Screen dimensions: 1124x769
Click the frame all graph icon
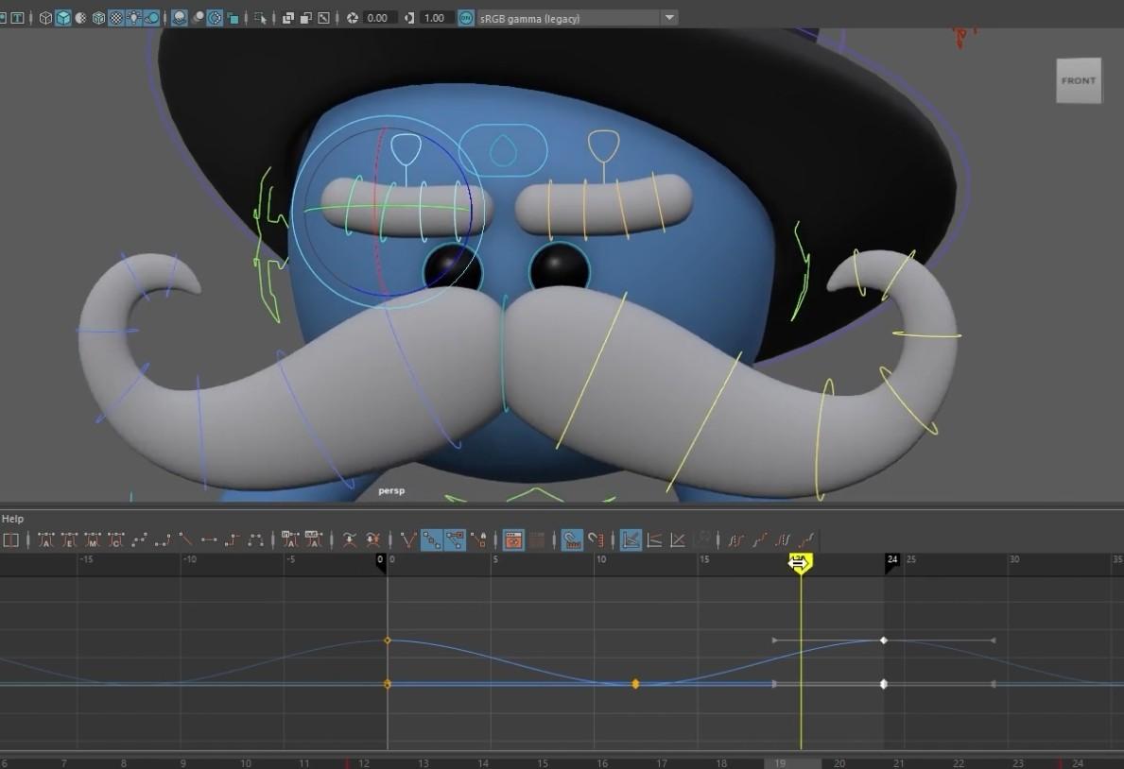pyautogui.click(x=631, y=539)
